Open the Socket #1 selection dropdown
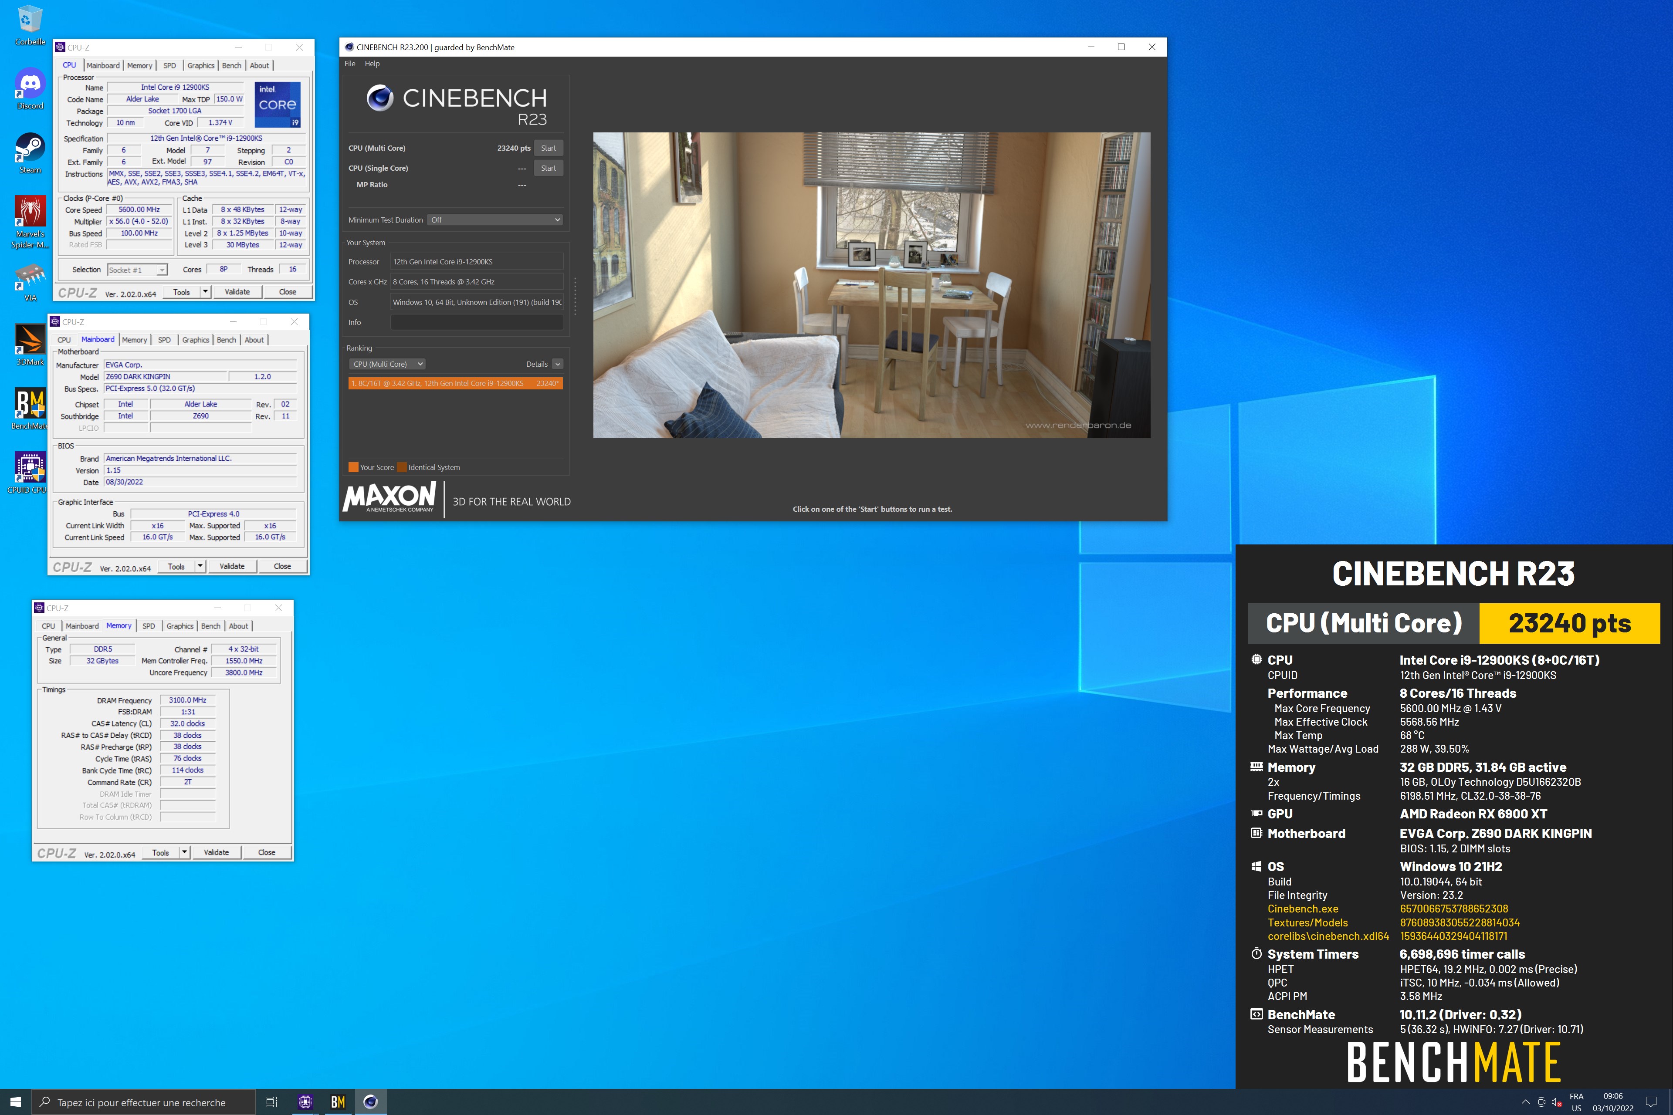The height and width of the screenshot is (1115, 1673). 137,270
